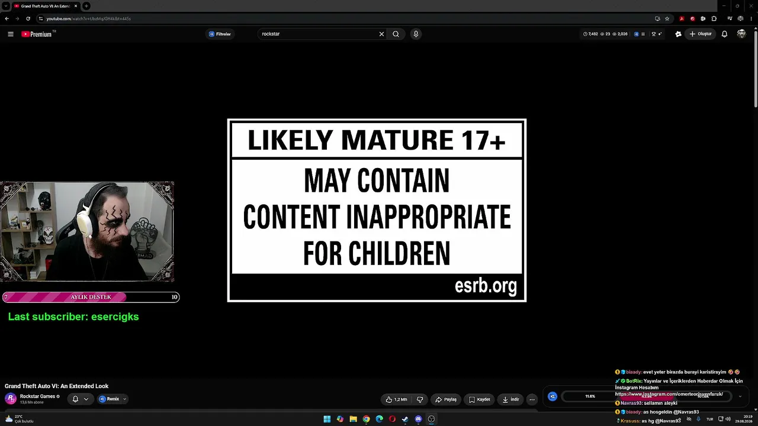The height and width of the screenshot is (426, 758).
Task: Click the sparkle icon in stats toolbar
Action: click(660, 34)
